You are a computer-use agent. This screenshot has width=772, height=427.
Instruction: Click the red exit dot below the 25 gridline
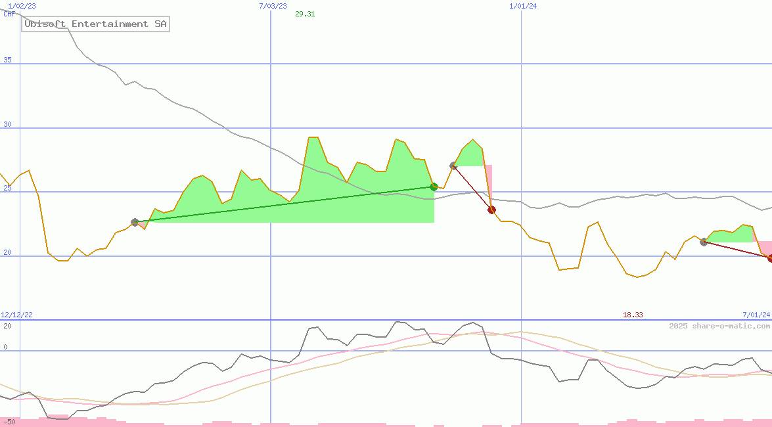[x=491, y=210]
